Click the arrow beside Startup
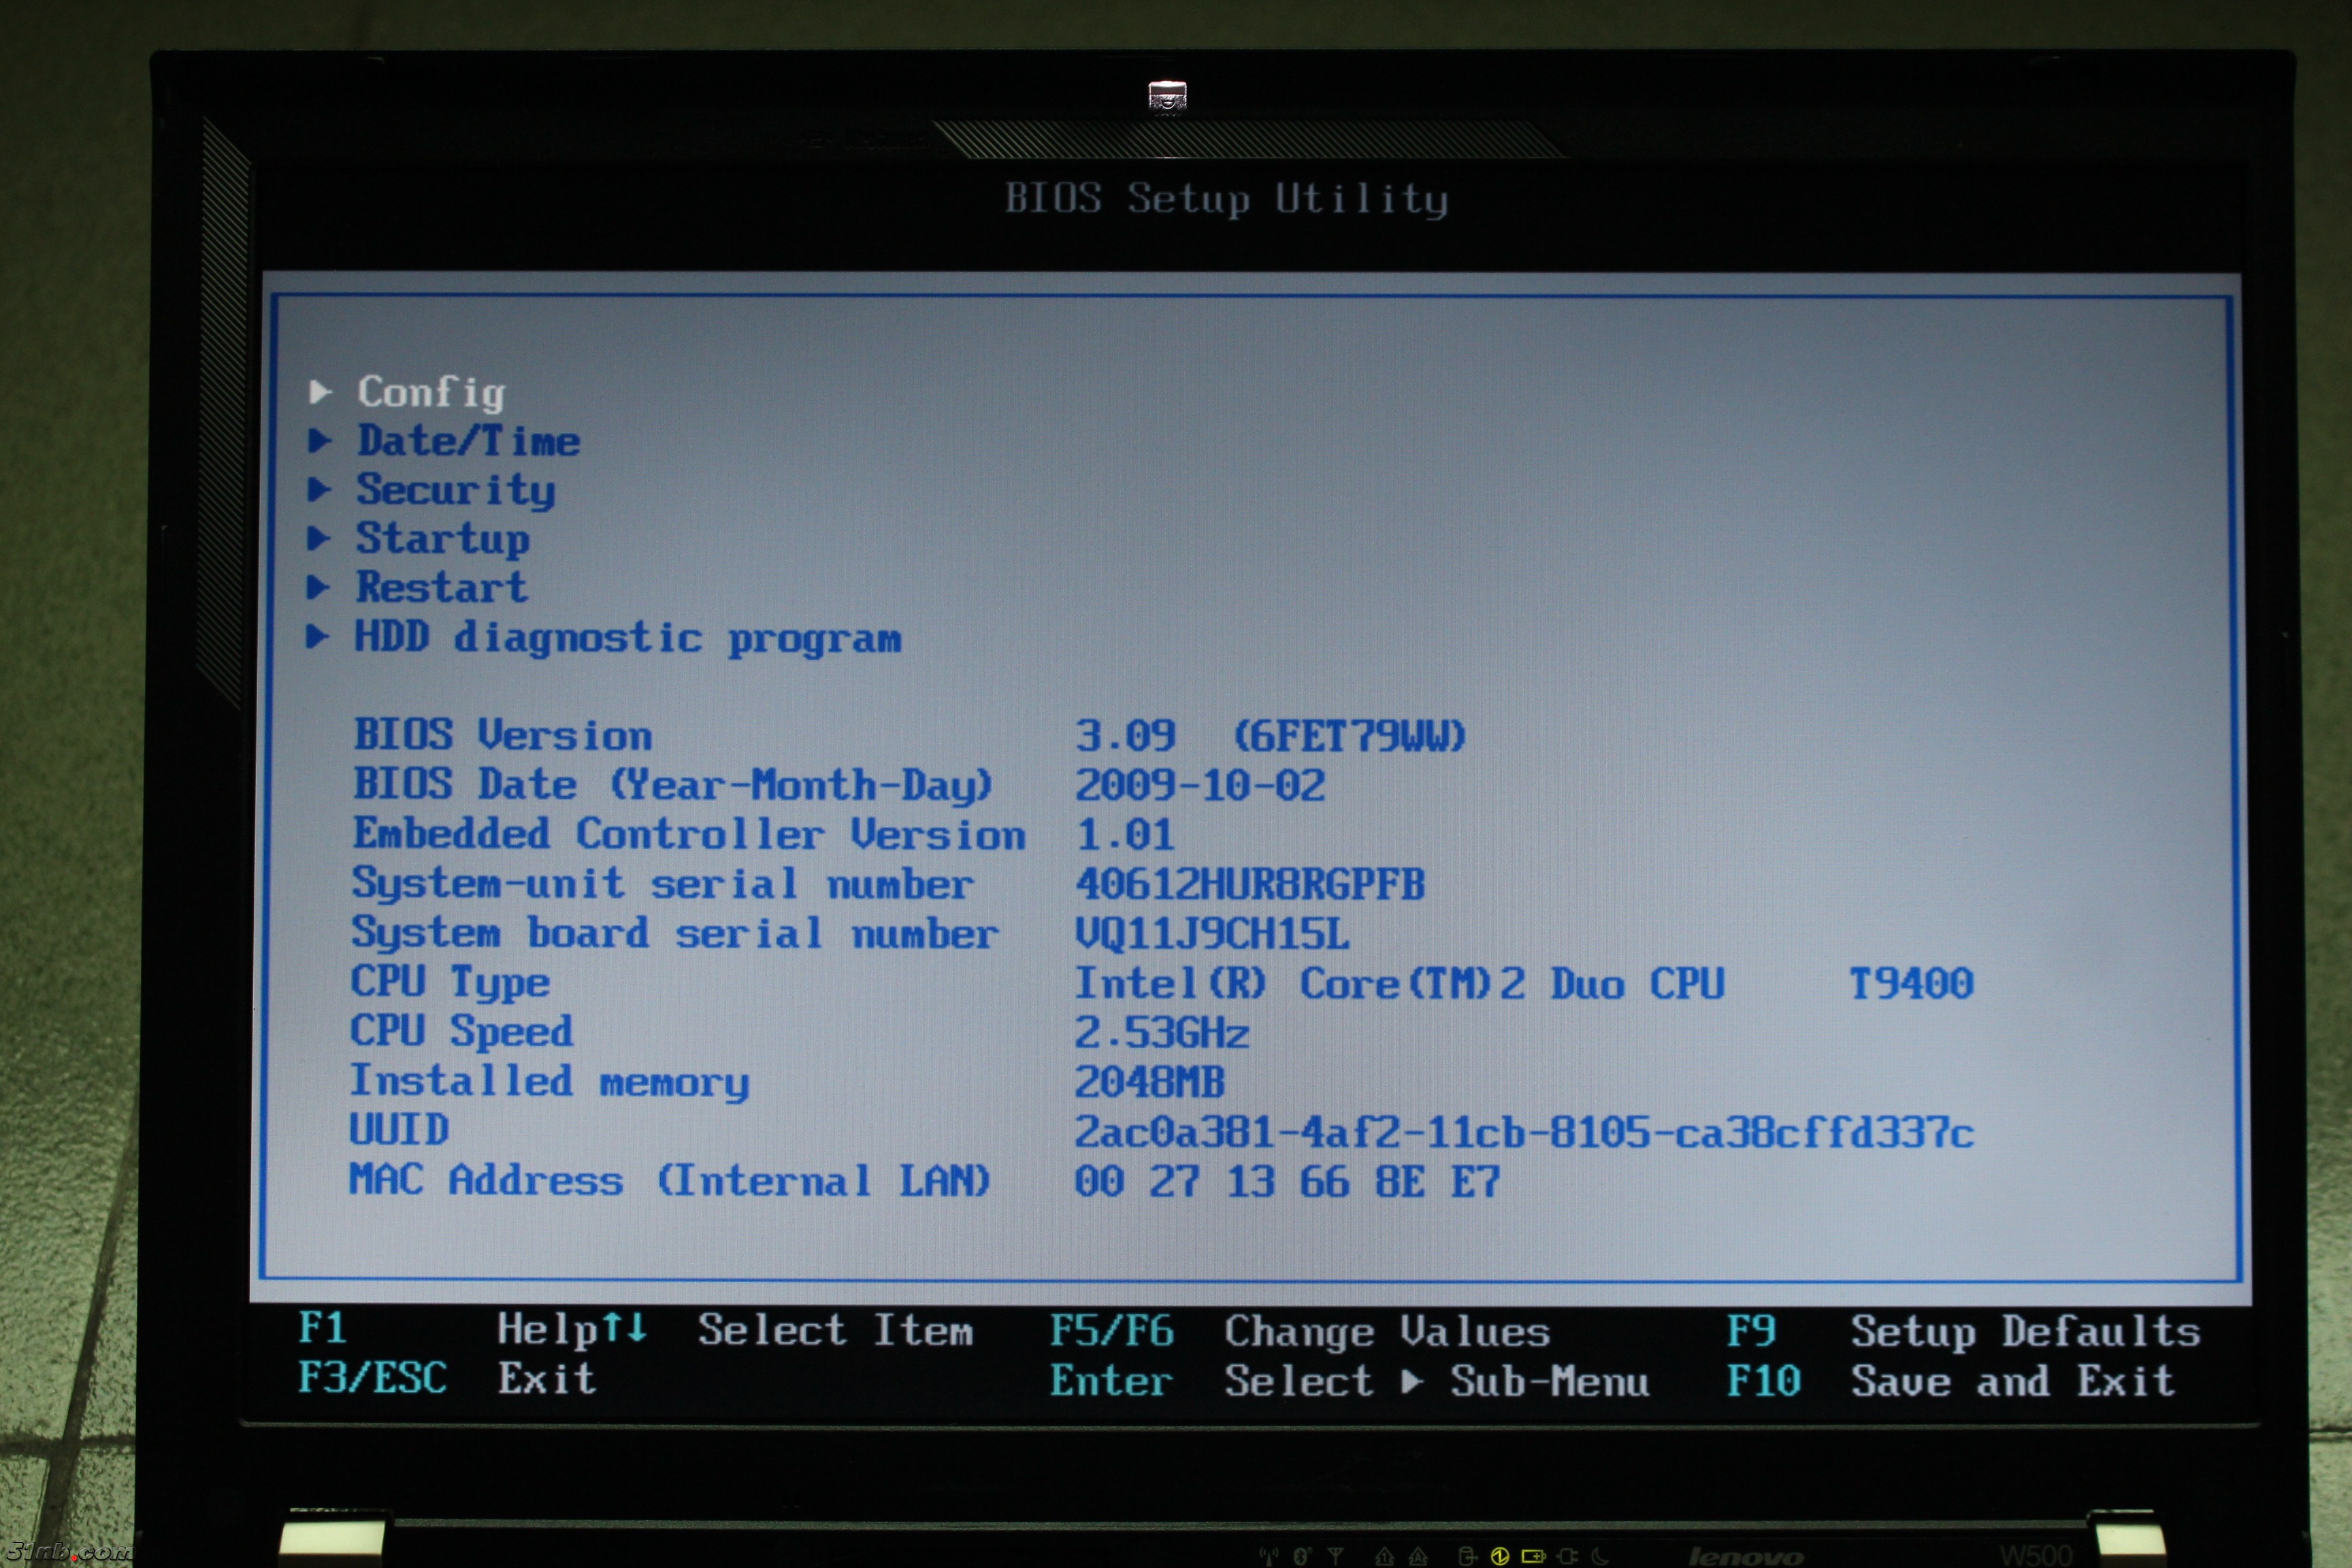2352x1568 pixels. tap(318, 539)
